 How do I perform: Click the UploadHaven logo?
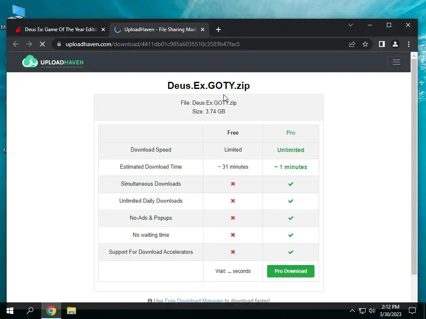(53, 61)
